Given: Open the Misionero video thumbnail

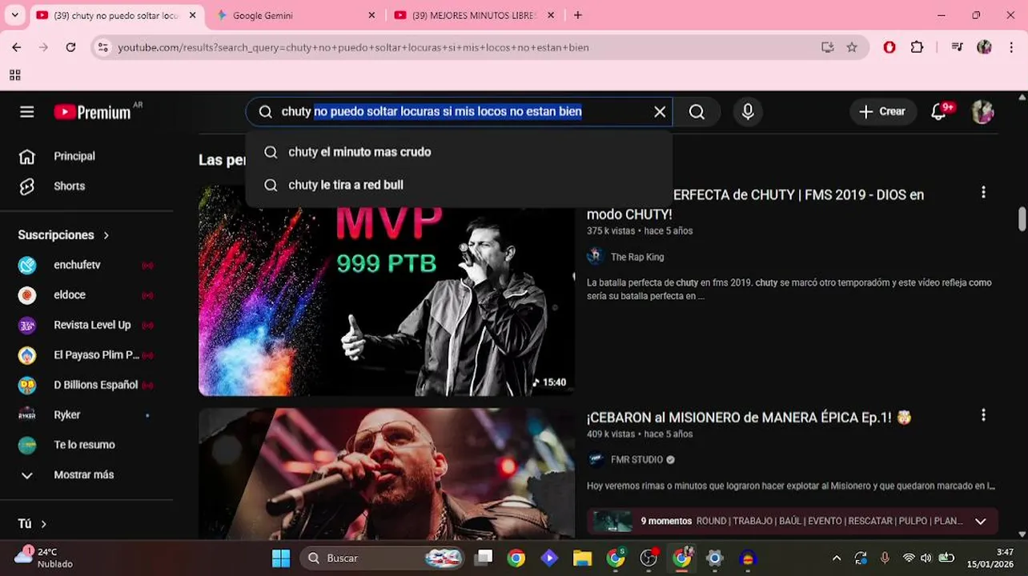Looking at the screenshot, I should pyautogui.click(x=387, y=474).
